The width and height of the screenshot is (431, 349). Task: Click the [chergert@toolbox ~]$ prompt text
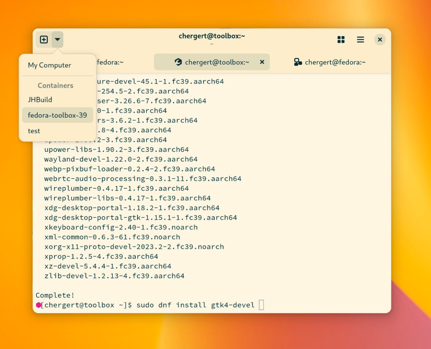tap(86, 305)
